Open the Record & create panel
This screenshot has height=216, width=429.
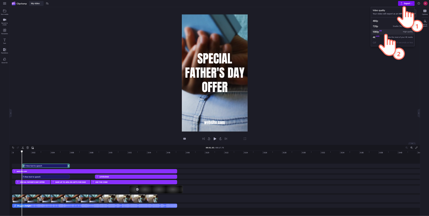point(5,22)
